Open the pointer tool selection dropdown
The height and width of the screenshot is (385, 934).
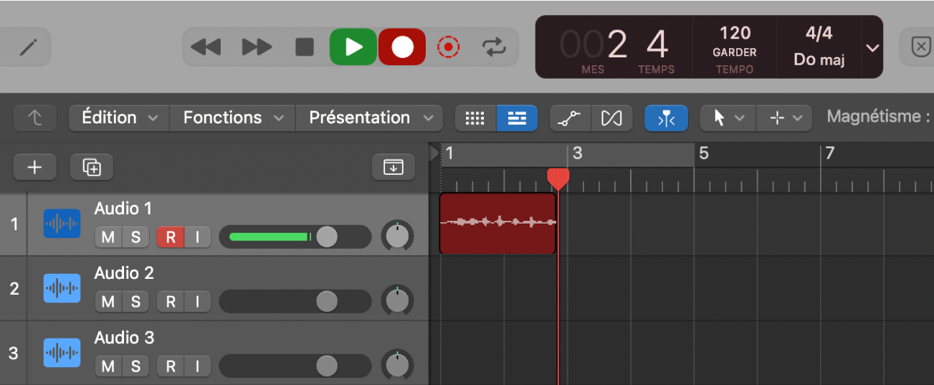click(x=728, y=118)
